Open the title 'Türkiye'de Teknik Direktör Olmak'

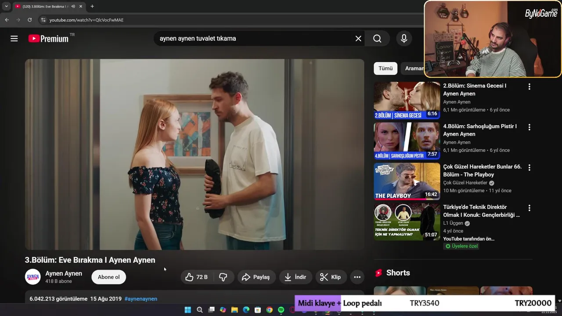pos(481,211)
